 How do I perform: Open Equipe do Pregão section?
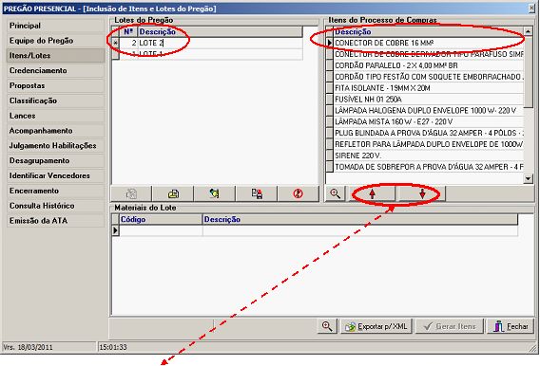[x=55, y=41]
